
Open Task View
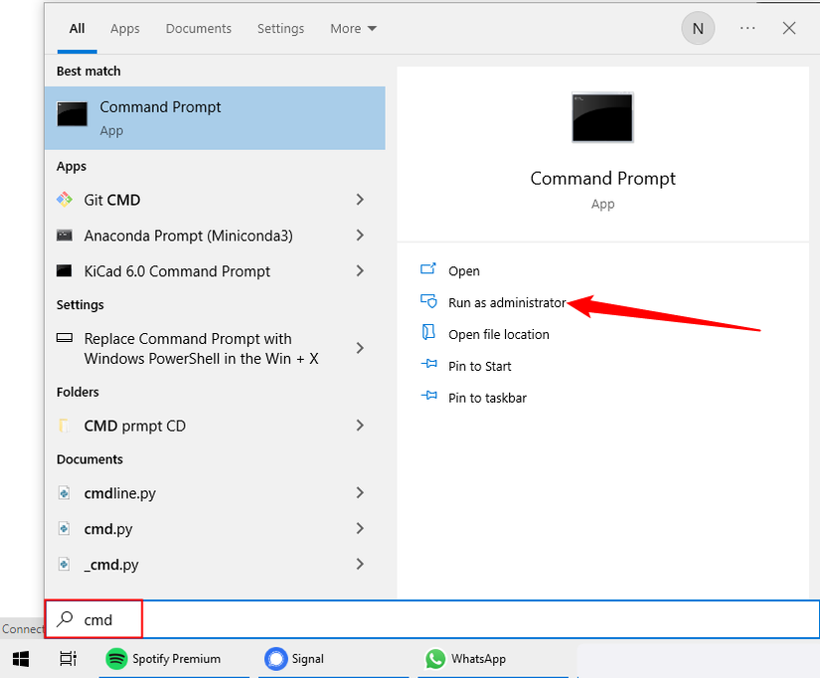(x=67, y=658)
